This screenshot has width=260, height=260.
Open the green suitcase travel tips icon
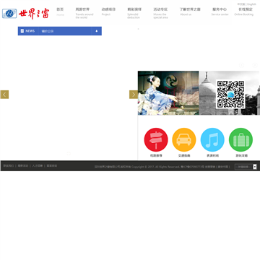tap(240, 139)
